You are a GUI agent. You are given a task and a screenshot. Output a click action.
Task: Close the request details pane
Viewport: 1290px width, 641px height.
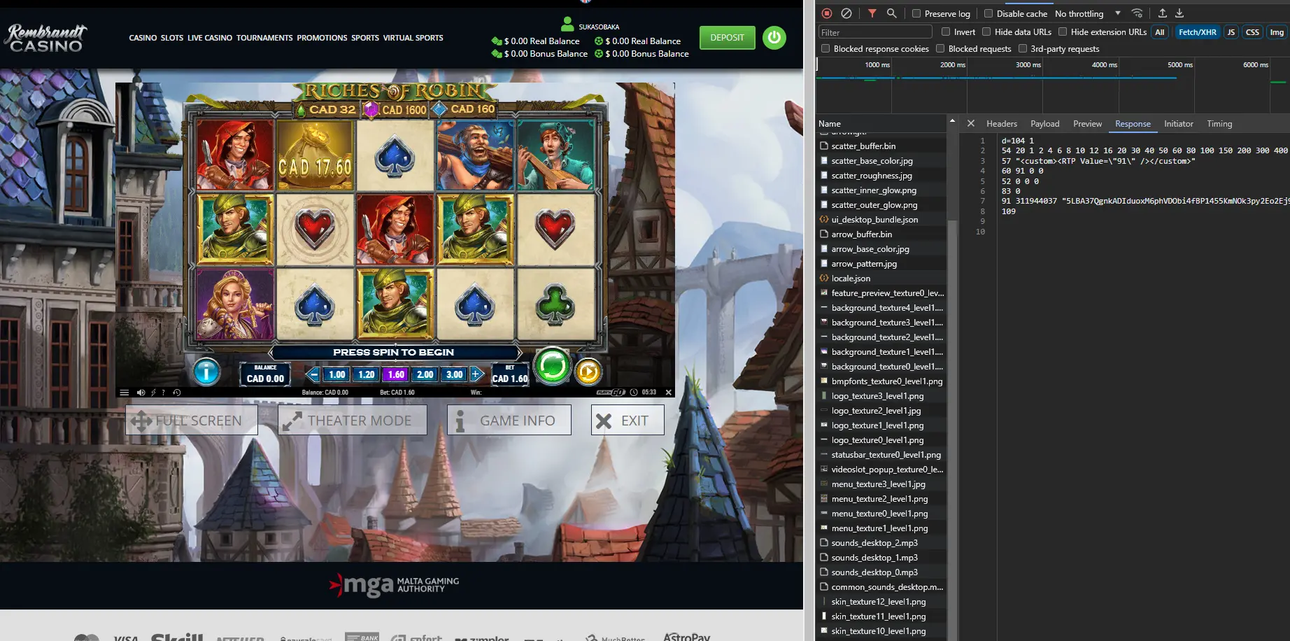click(x=971, y=123)
